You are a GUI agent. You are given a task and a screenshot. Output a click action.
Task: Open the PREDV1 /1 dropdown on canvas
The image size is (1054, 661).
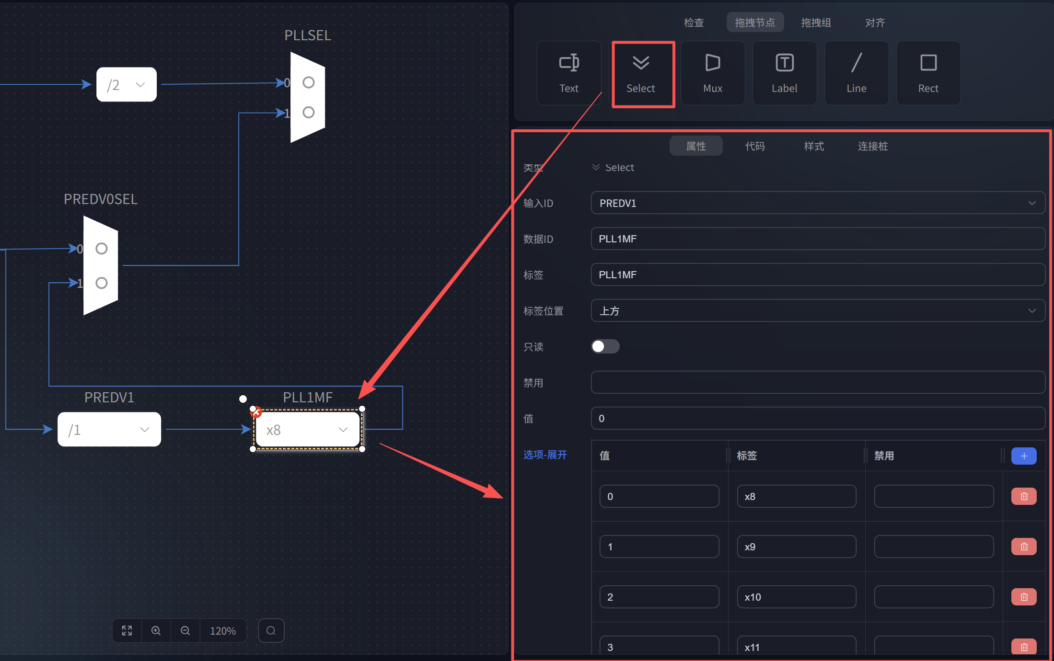click(x=109, y=429)
